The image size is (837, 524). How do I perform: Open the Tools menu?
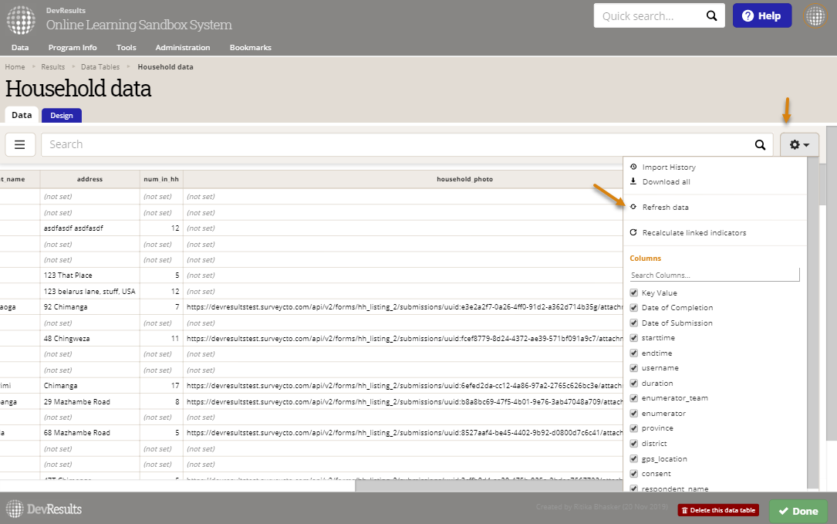point(127,48)
